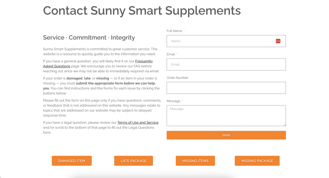Click the bold 'submit the appropriate form' text
Viewport: 329px width, 178px height.
coord(99,83)
